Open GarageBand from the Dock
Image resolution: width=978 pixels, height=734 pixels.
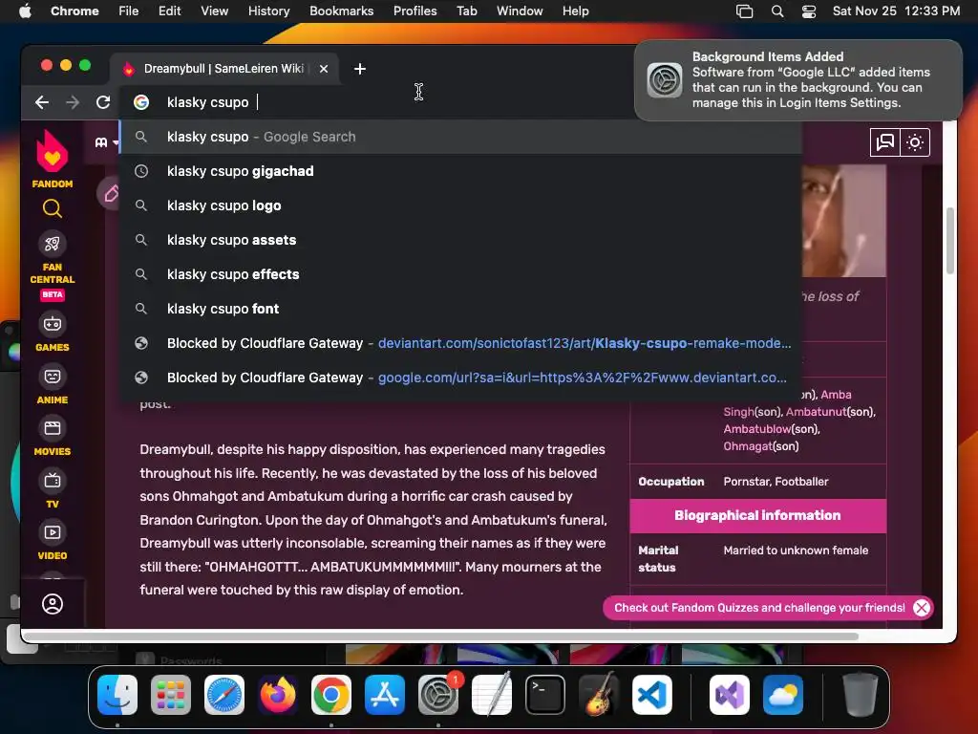coord(599,695)
